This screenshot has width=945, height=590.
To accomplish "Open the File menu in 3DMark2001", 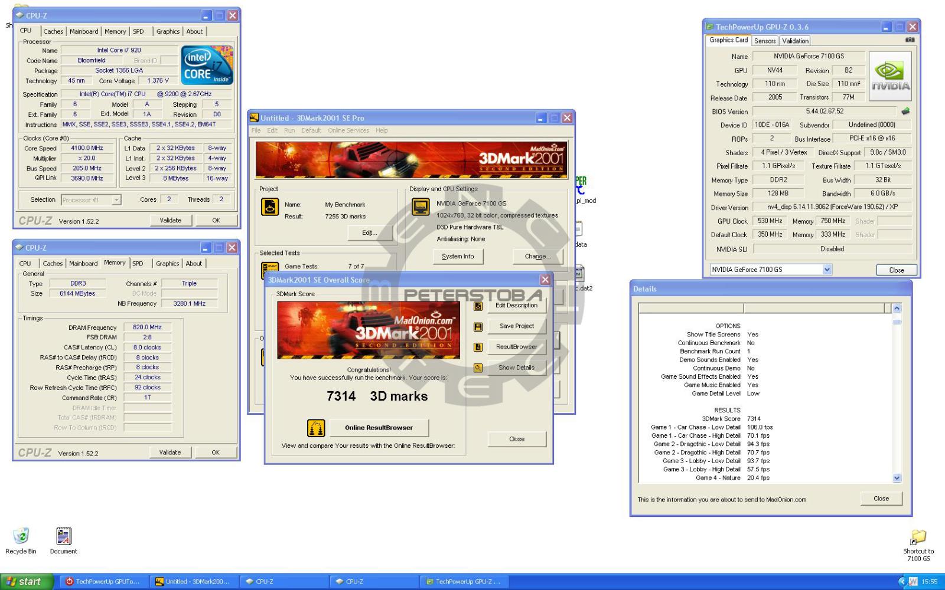I will tap(256, 131).
